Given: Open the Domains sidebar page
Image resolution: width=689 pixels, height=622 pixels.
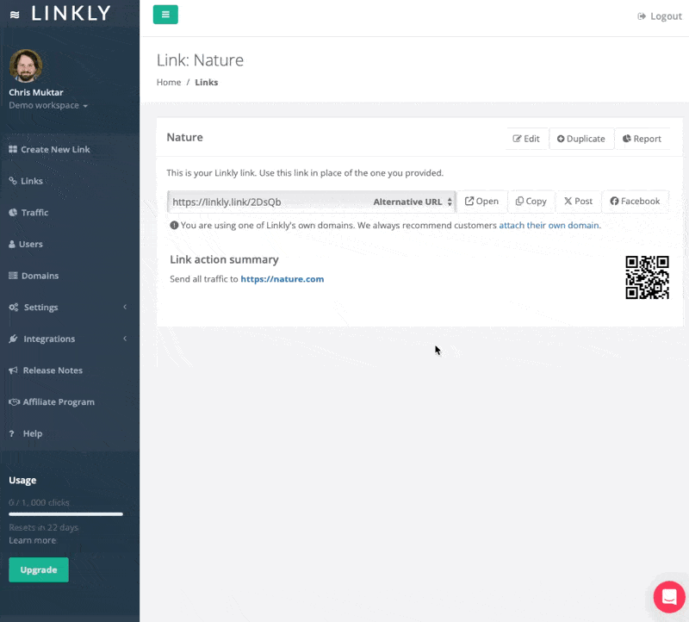Looking at the screenshot, I should click(x=40, y=276).
